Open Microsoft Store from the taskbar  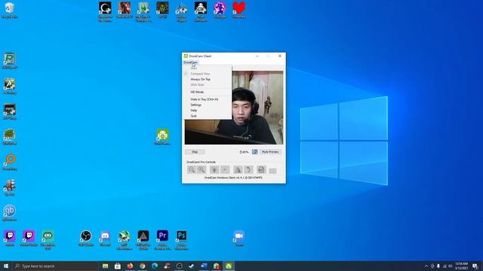118,266
